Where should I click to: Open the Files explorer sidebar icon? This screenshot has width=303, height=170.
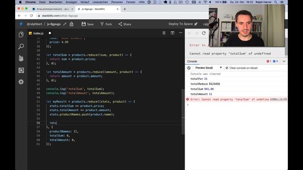21,34
